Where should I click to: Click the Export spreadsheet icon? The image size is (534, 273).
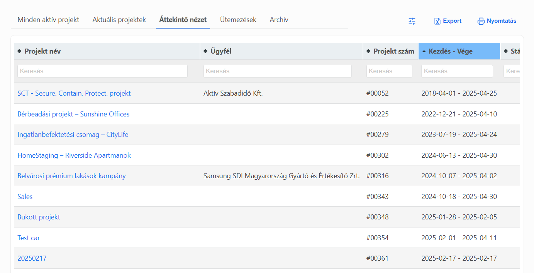coord(437,21)
